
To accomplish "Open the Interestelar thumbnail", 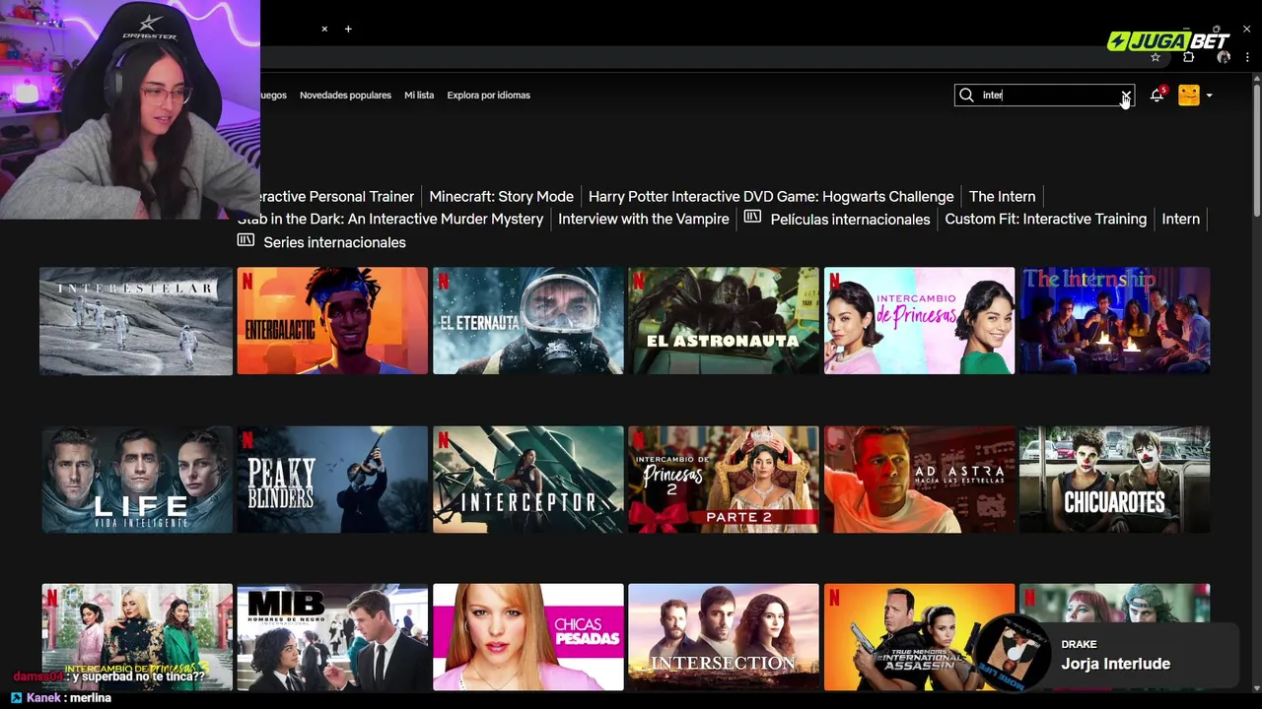I will (136, 321).
